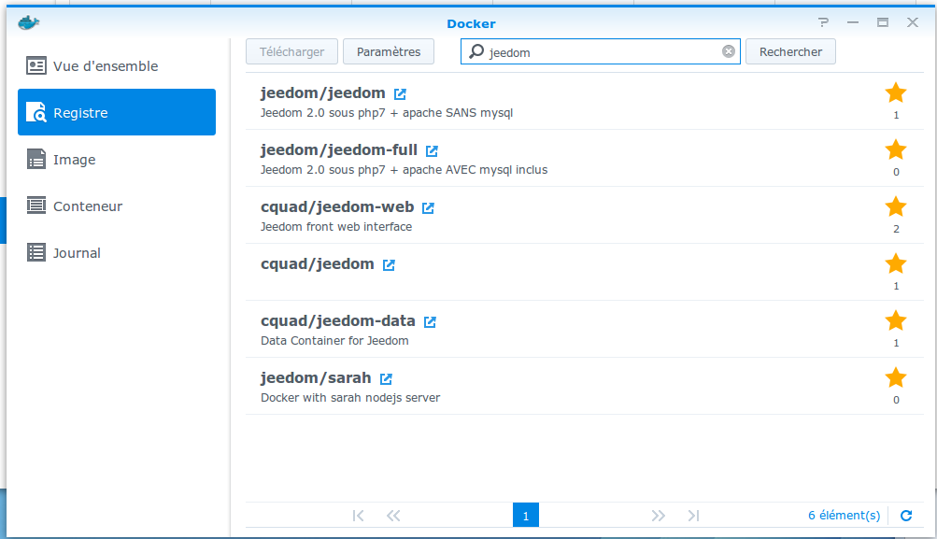Click the magnifier icon in search box
Screen dimensions: 937x539
point(476,51)
